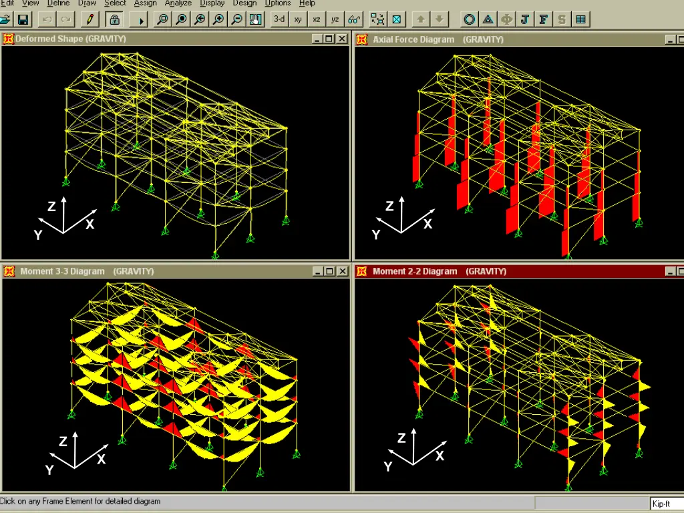
Task: Toggle the lock model padlock button
Action: click(x=114, y=19)
